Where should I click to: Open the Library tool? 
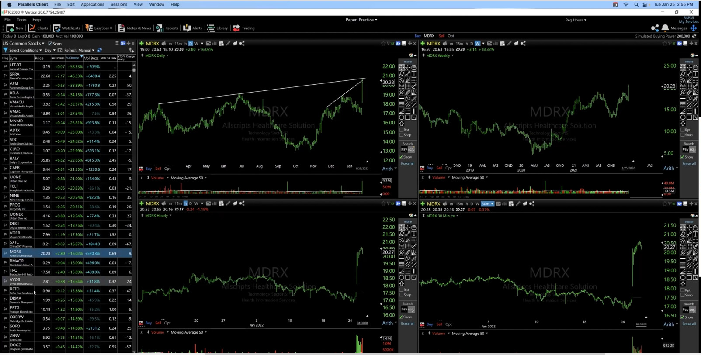click(217, 28)
